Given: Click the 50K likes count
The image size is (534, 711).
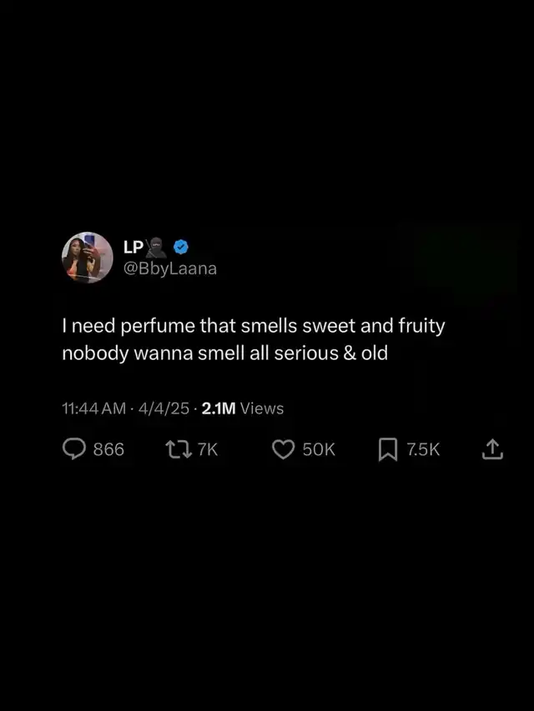Looking at the screenshot, I should 319,450.
